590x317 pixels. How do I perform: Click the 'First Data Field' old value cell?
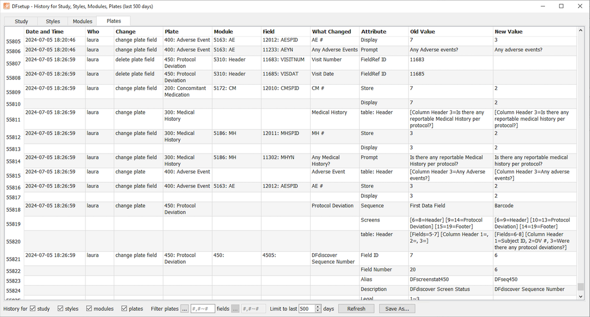(451, 209)
